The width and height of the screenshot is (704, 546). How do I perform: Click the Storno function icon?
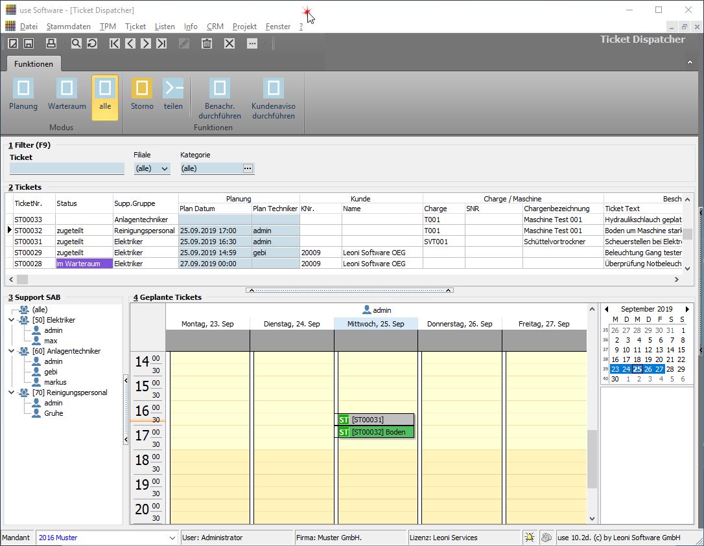point(142,95)
